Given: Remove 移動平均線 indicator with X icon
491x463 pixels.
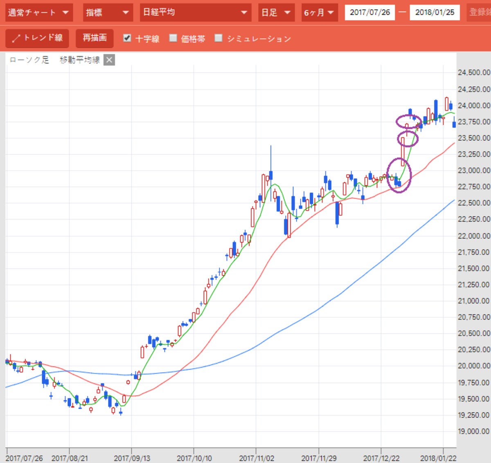Looking at the screenshot, I should pyautogui.click(x=109, y=60).
